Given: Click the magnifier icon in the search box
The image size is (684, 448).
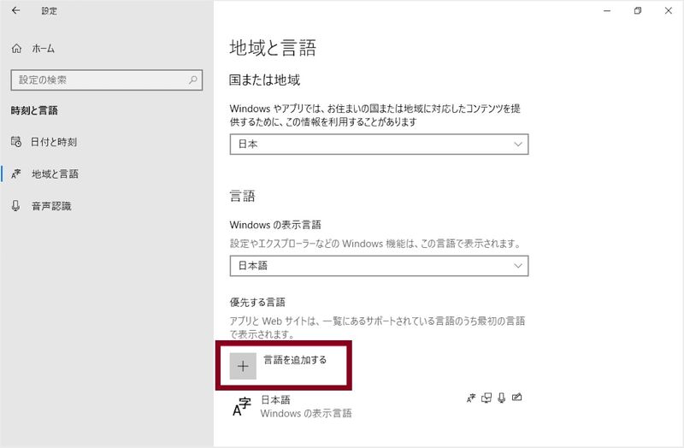Looking at the screenshot, I should point(193,80).
